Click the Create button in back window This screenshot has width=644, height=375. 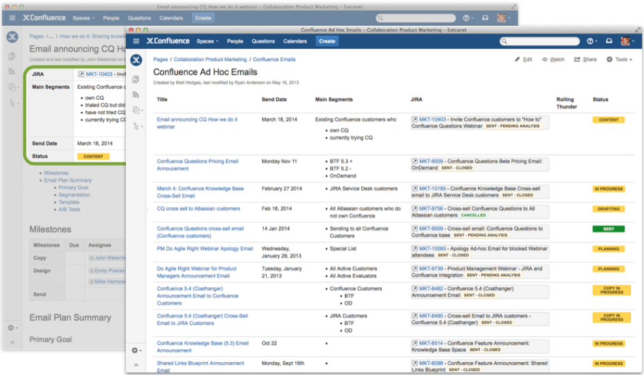click(203, 18)
